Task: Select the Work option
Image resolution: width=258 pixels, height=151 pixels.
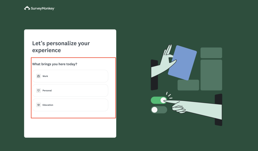Action: tap(70, 76)
